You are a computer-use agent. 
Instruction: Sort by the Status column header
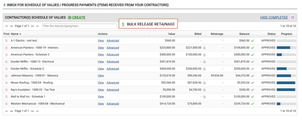[x=271, y=34]
